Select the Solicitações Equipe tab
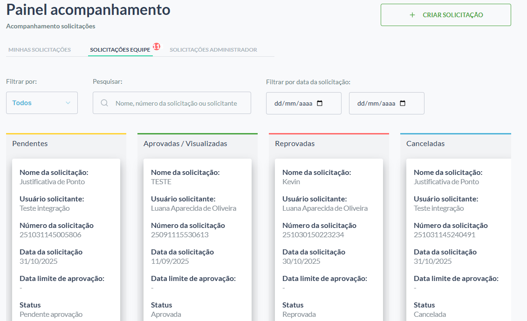 (120, 50)
